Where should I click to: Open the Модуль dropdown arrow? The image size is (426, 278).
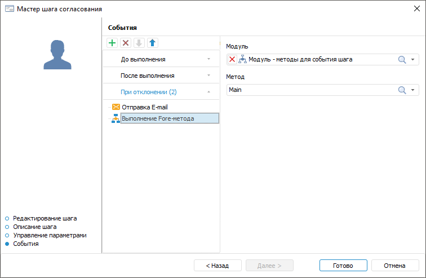click(x=413, y=59)
